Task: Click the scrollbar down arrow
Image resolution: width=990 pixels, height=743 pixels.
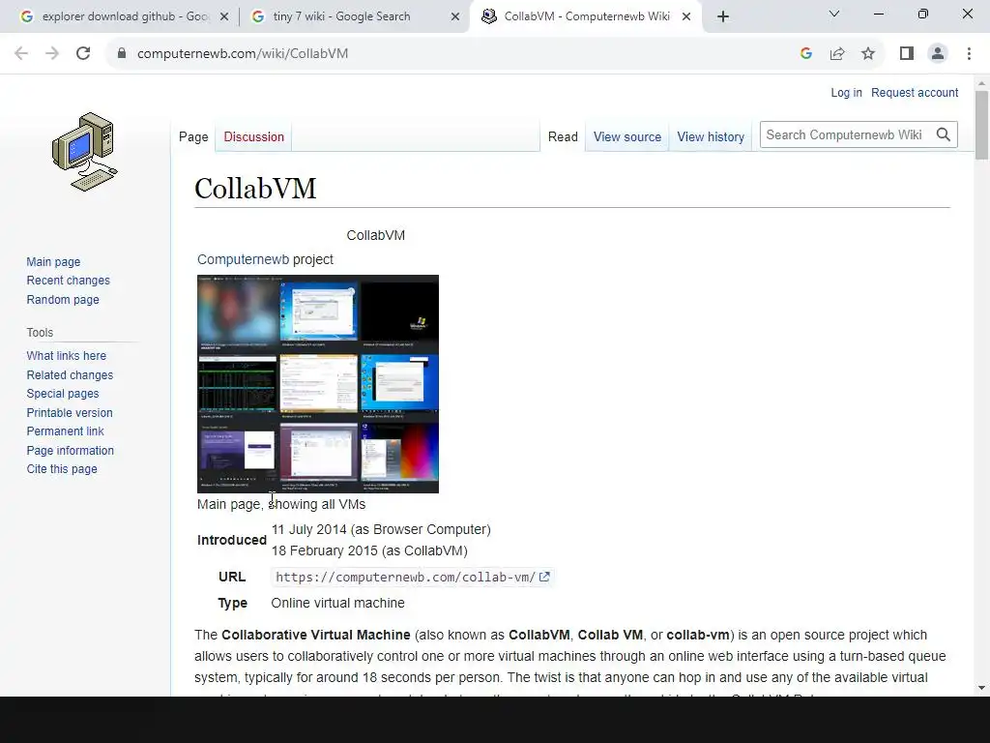Action: click(981, 688)
